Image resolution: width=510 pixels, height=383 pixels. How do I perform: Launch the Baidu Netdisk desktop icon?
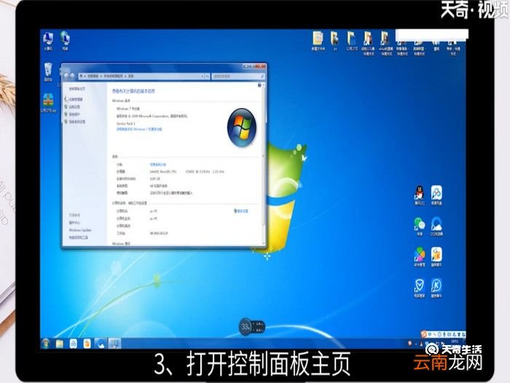(436, 195)
